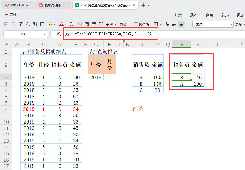Image resolution: width=245 pixels, height=170 pixels.
Task: Open the fill color dropdown arrow
Action: click(x=54, y=24)
